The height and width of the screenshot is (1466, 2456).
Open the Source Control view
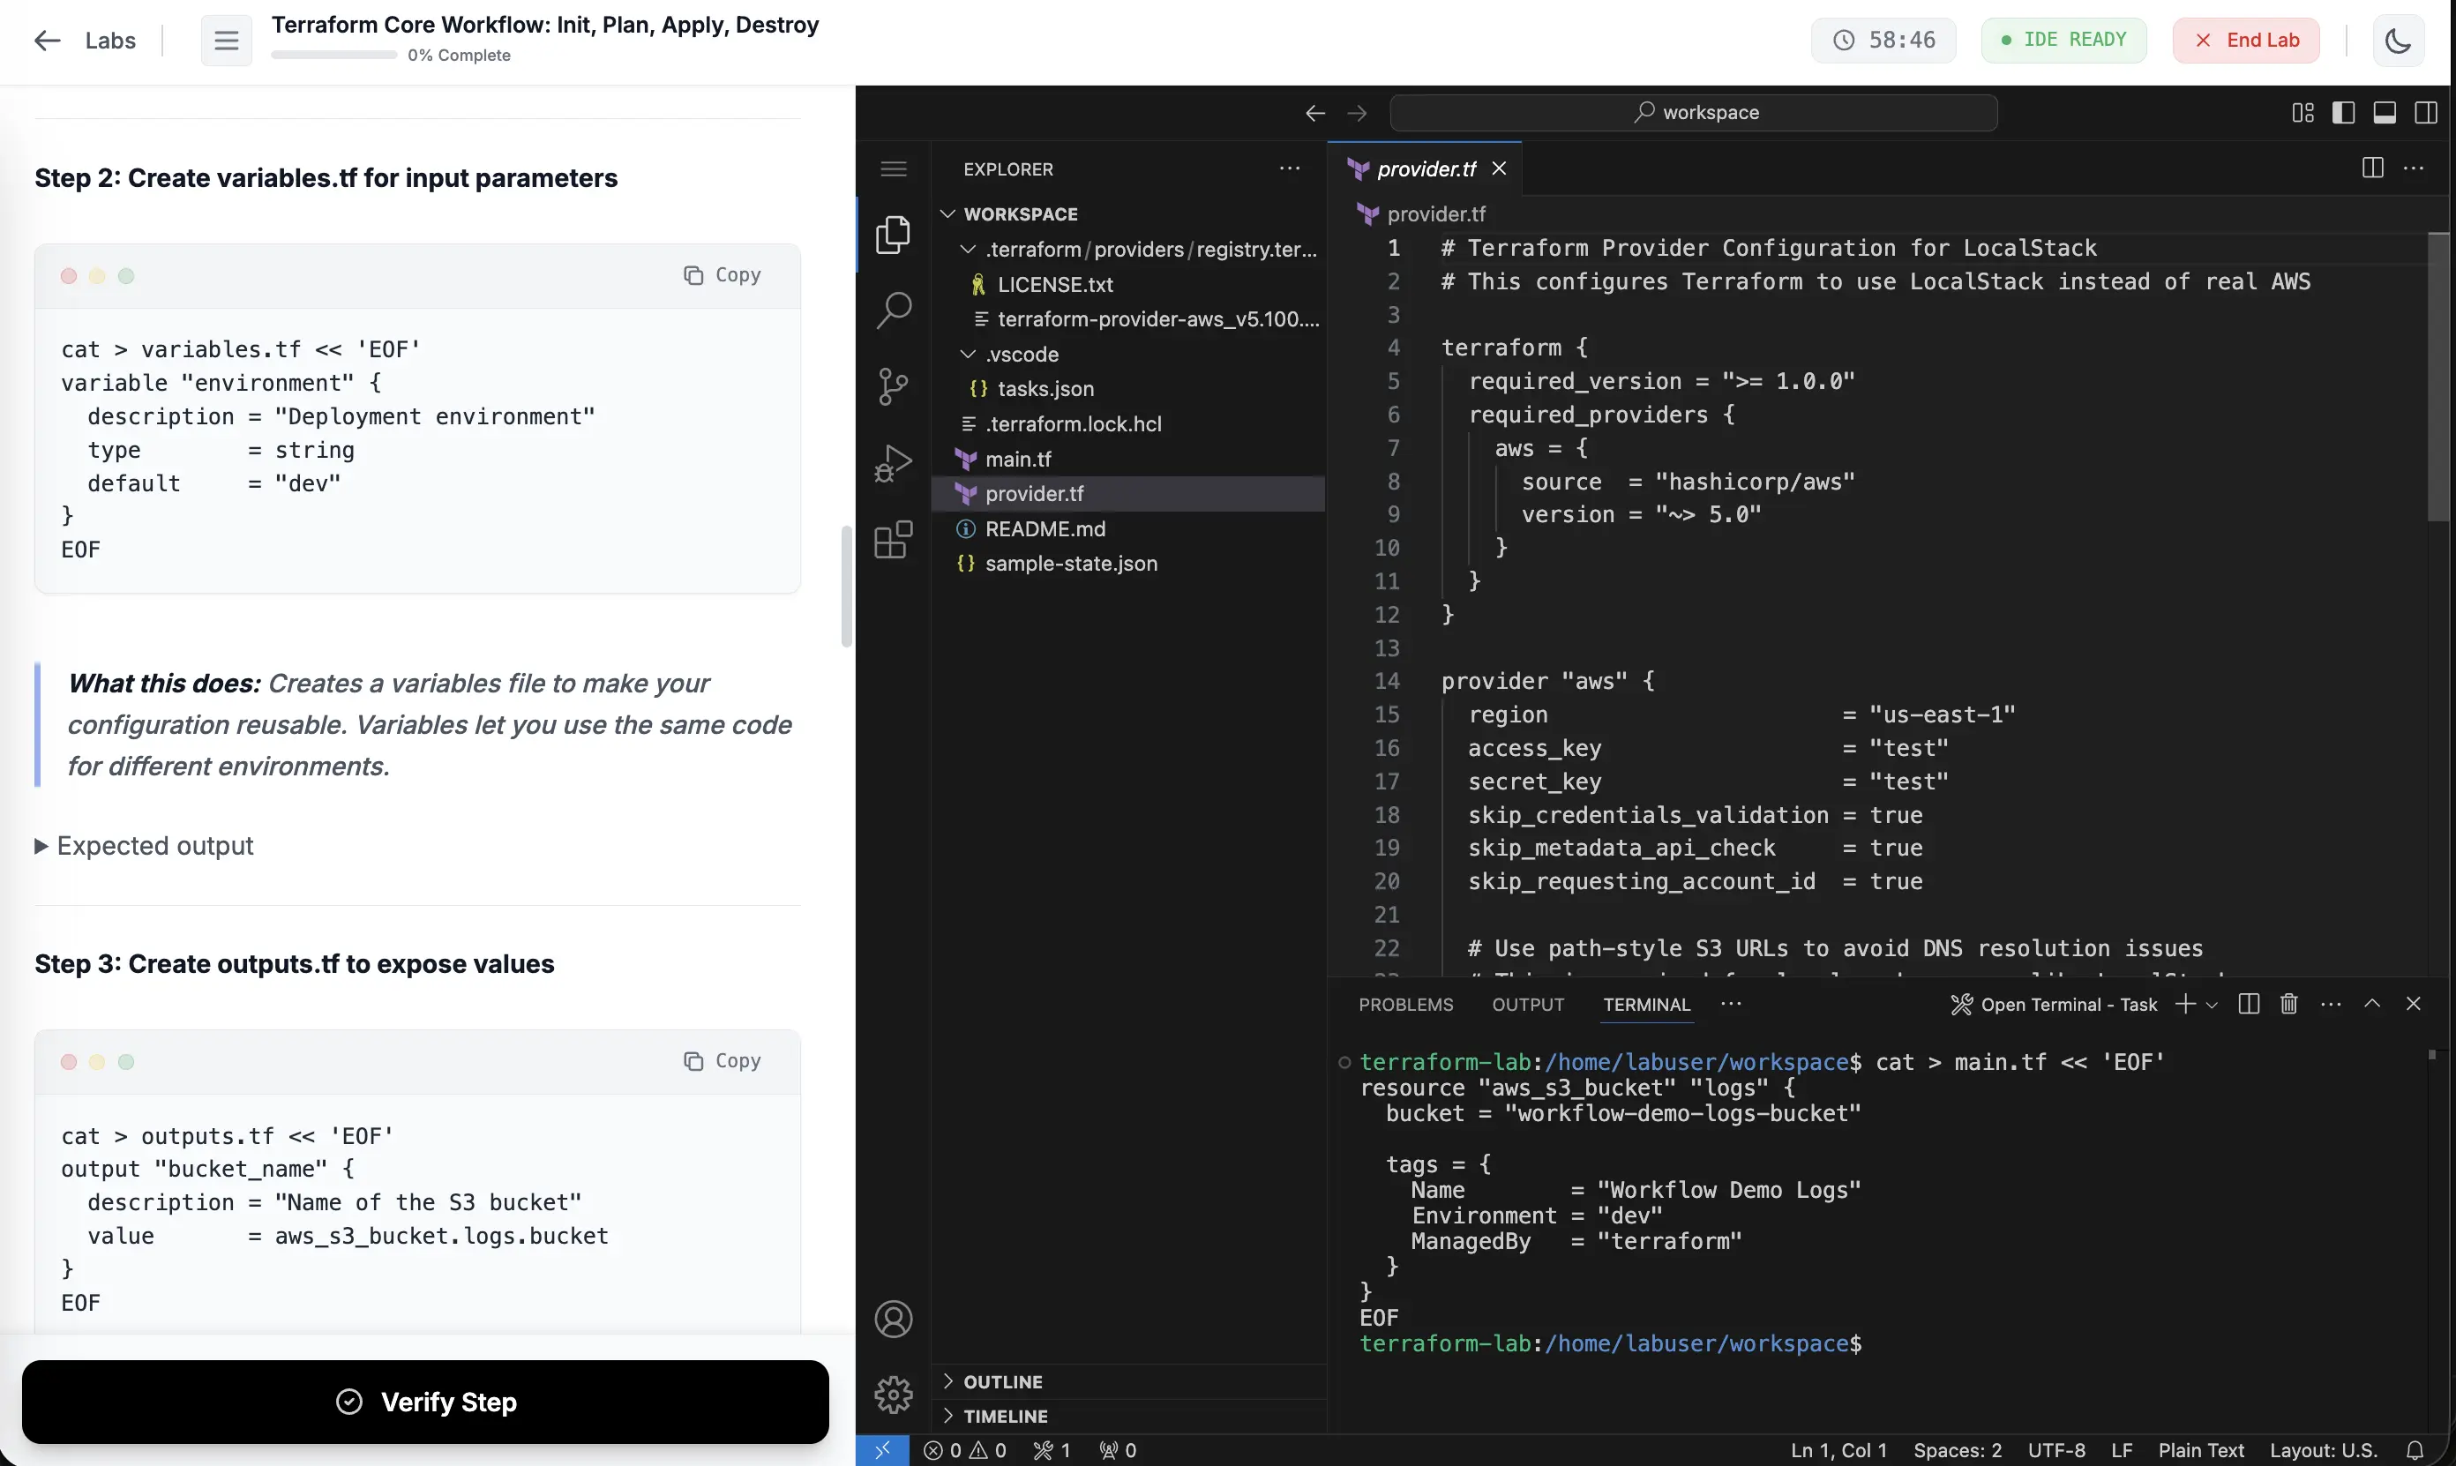893,385
